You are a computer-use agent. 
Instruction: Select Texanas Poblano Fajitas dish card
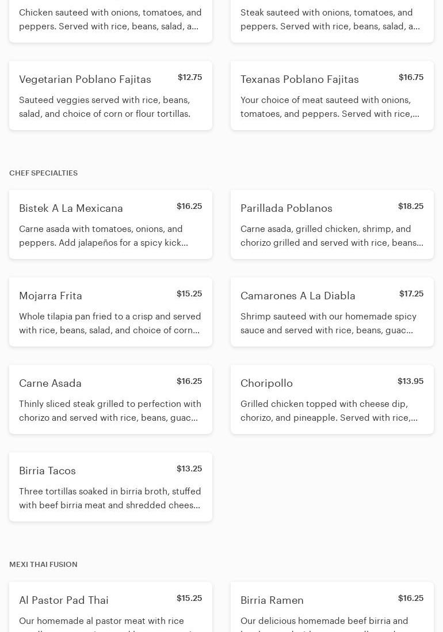(332, 96)
